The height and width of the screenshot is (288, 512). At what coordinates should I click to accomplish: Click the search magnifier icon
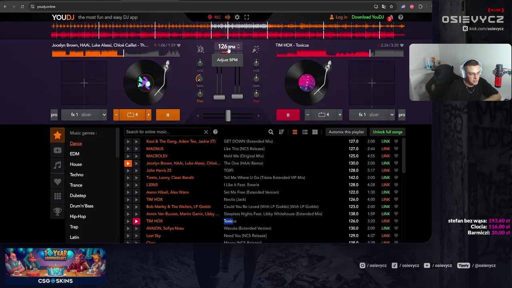tap(271, 132)
